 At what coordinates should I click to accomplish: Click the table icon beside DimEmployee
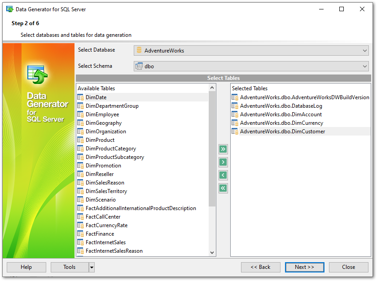click(x=80, y=114)
